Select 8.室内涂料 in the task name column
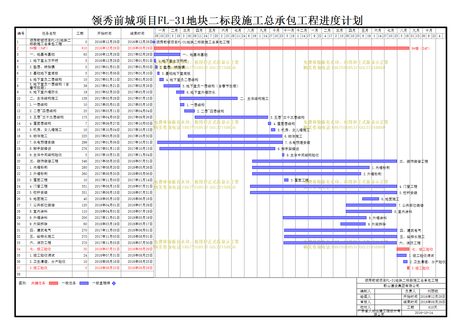The width and height of the screenshot is (461, 331). click(38, 211)
